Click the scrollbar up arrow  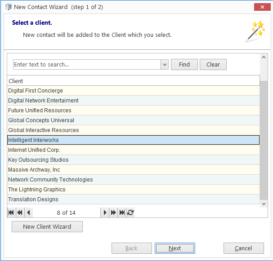(264, 57)
